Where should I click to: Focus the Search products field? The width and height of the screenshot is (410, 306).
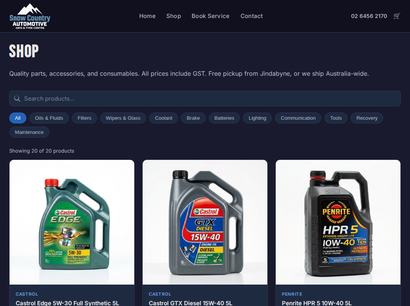[x=205, y=99]
